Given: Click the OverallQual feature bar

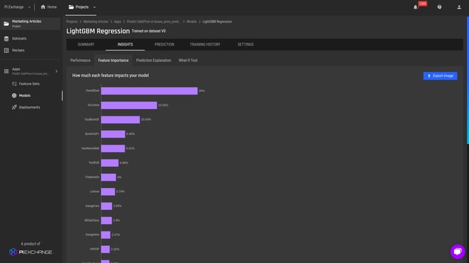Looking at the screenshot, I should pyautogui.click(x=149, y=91).
